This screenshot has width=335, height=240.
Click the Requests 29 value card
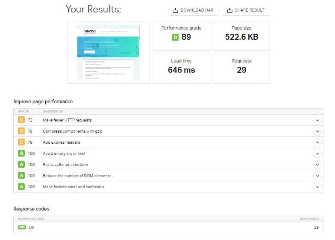[x=241, y=69]
